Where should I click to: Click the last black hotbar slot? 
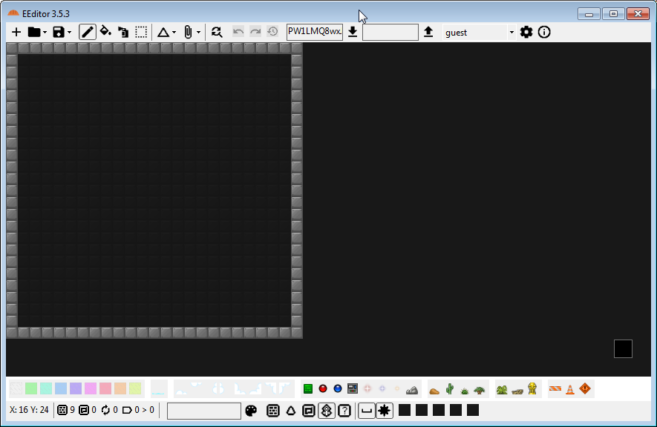coord(473,410)
